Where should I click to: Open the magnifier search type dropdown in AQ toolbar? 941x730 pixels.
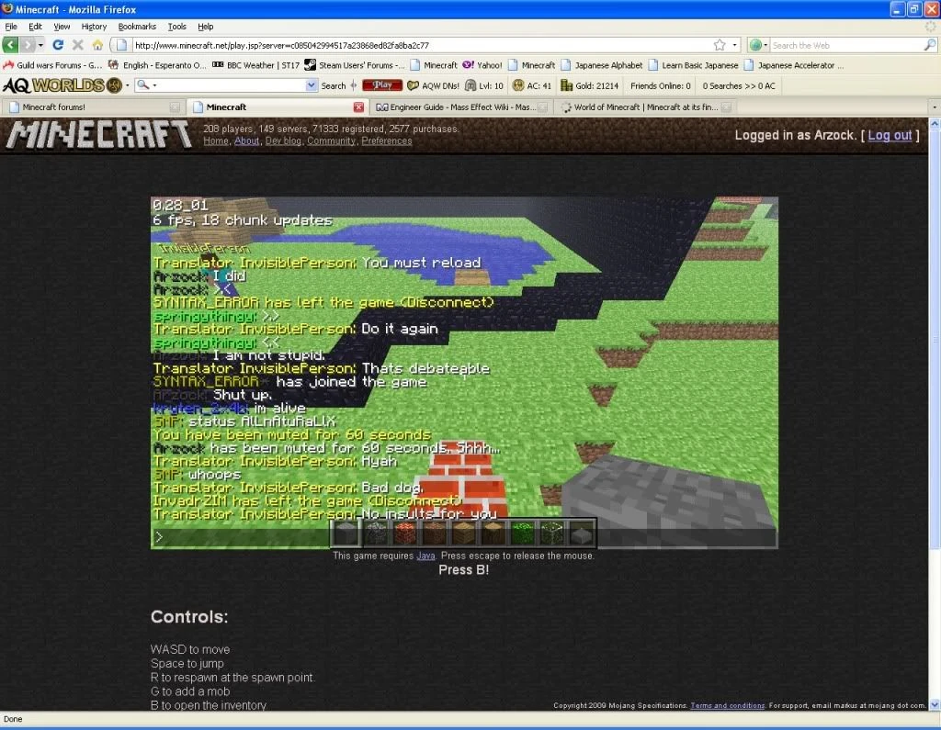coord(154,85)
